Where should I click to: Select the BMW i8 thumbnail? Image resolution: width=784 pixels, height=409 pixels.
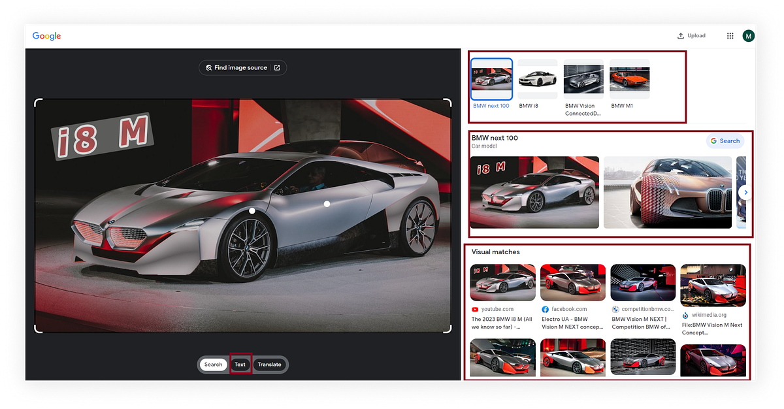(x=537, y=77)
